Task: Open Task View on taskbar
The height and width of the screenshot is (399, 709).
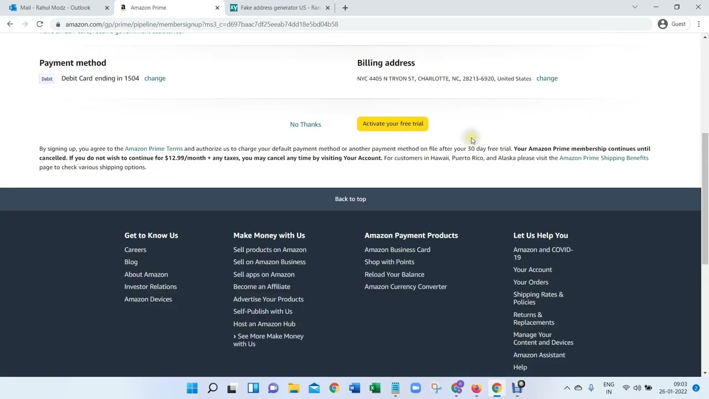Action: [x=232, y=388]
